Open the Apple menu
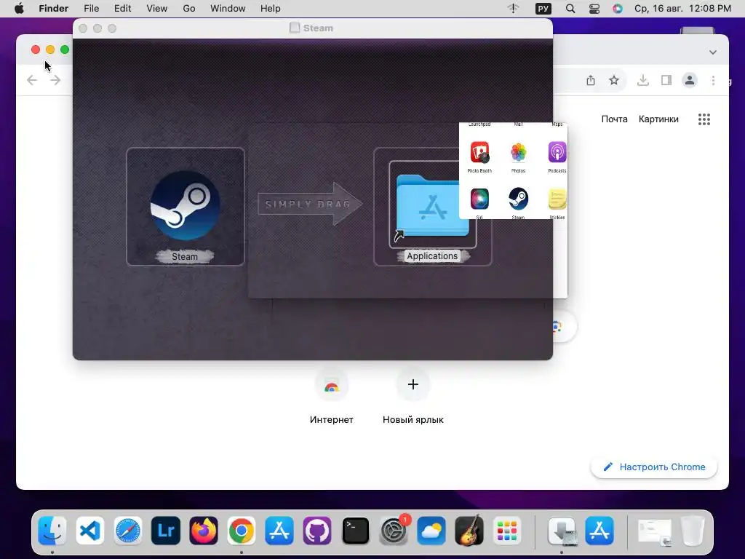 pyautogui.click(x=19, y=9)
